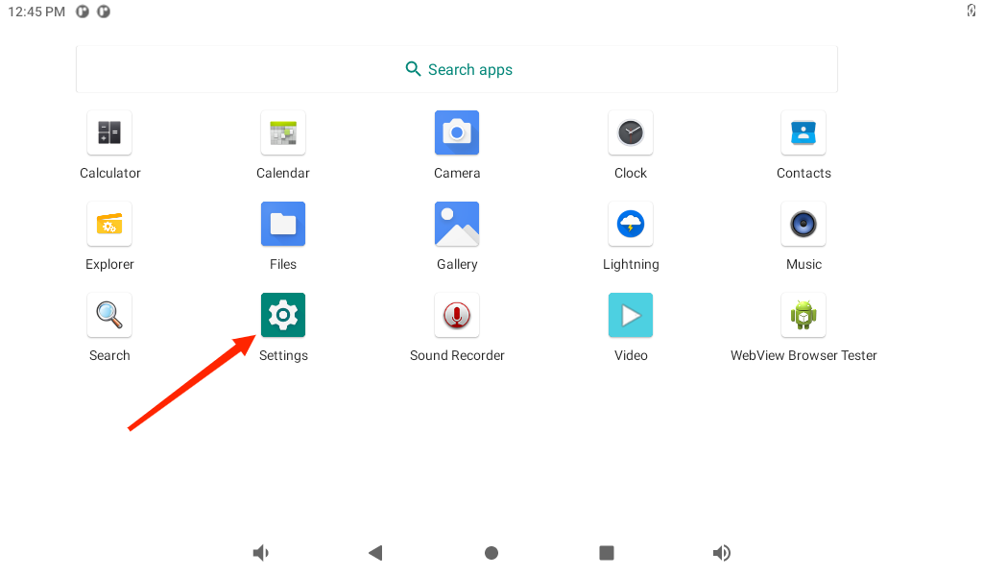Click the Search apps field
Screen dimensions: 983x576
click(457, 69)
